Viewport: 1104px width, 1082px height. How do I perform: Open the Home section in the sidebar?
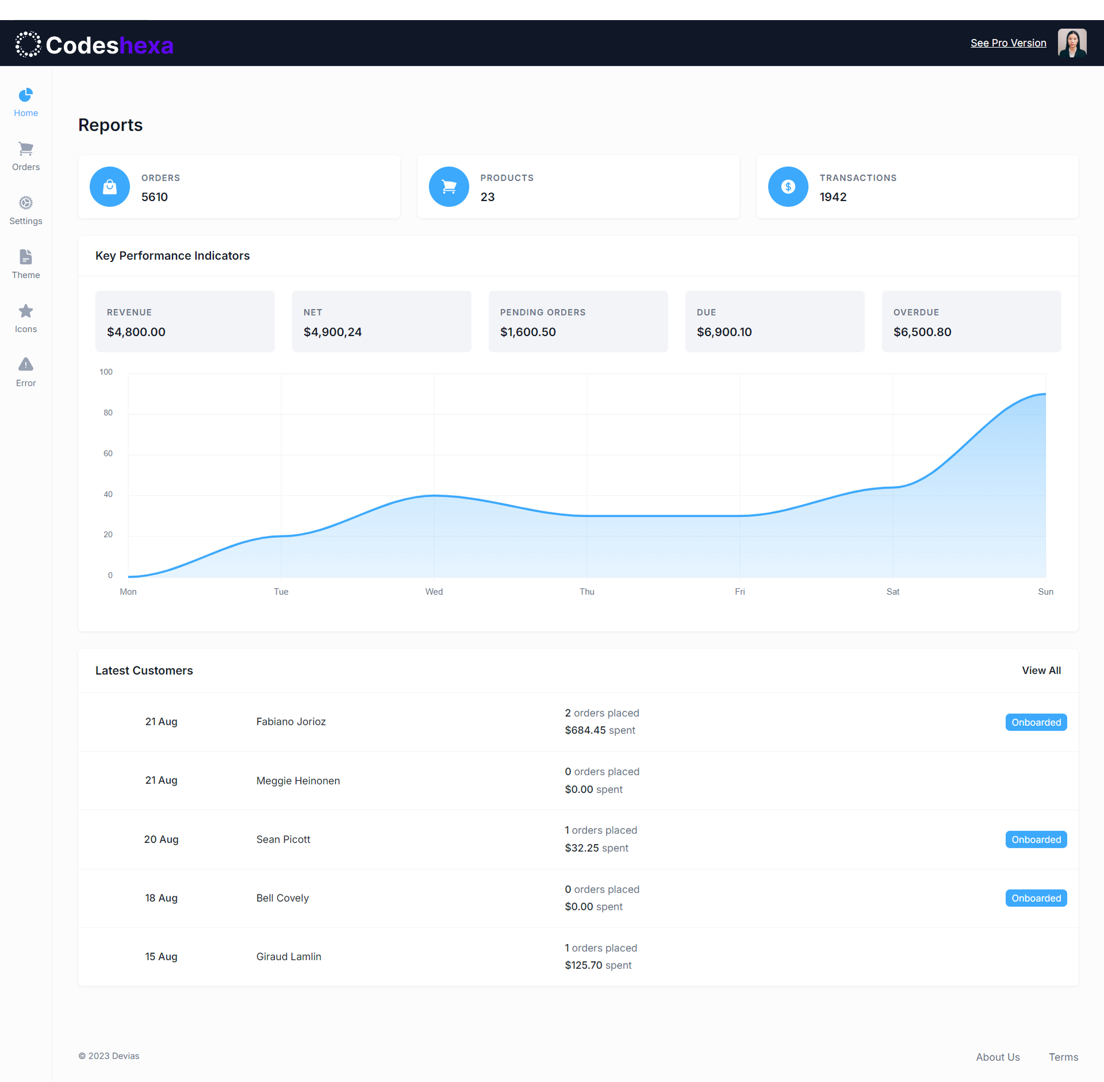[x=25, y=102]
